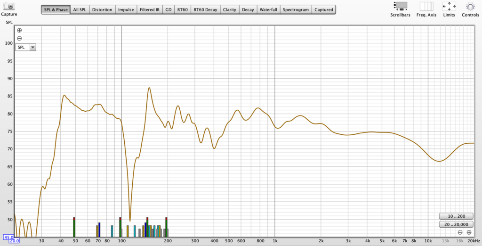Click the 45.0 axis minimum field
482x246 pixels.
click(x=8, y=237)
